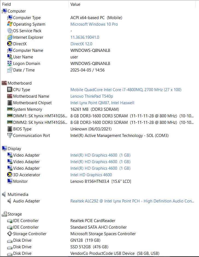Select the date value 2025-04-05 / 14:56

tap(87, 70)
